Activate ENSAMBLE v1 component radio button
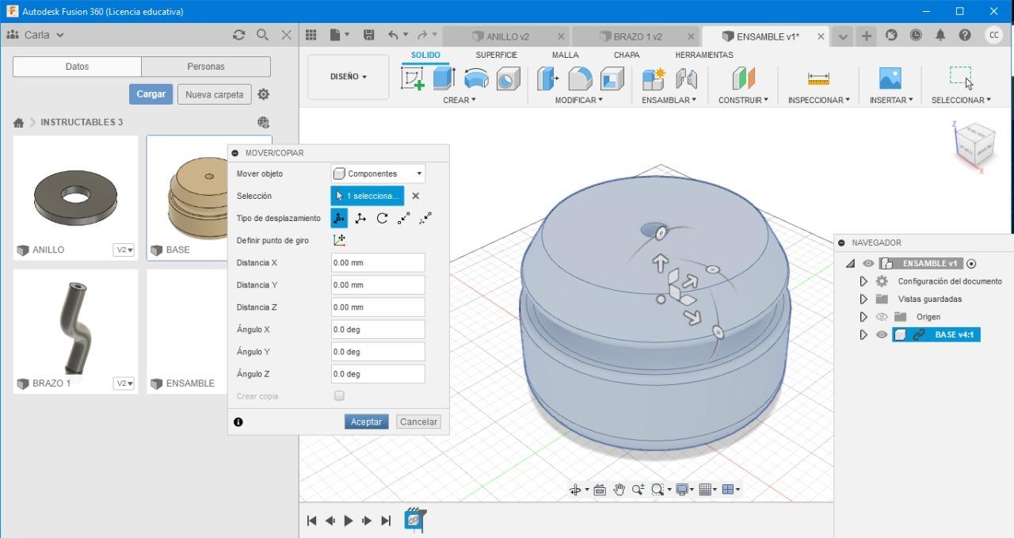The width and height of the screenshot is (1014, 538). tap(971, 264)
